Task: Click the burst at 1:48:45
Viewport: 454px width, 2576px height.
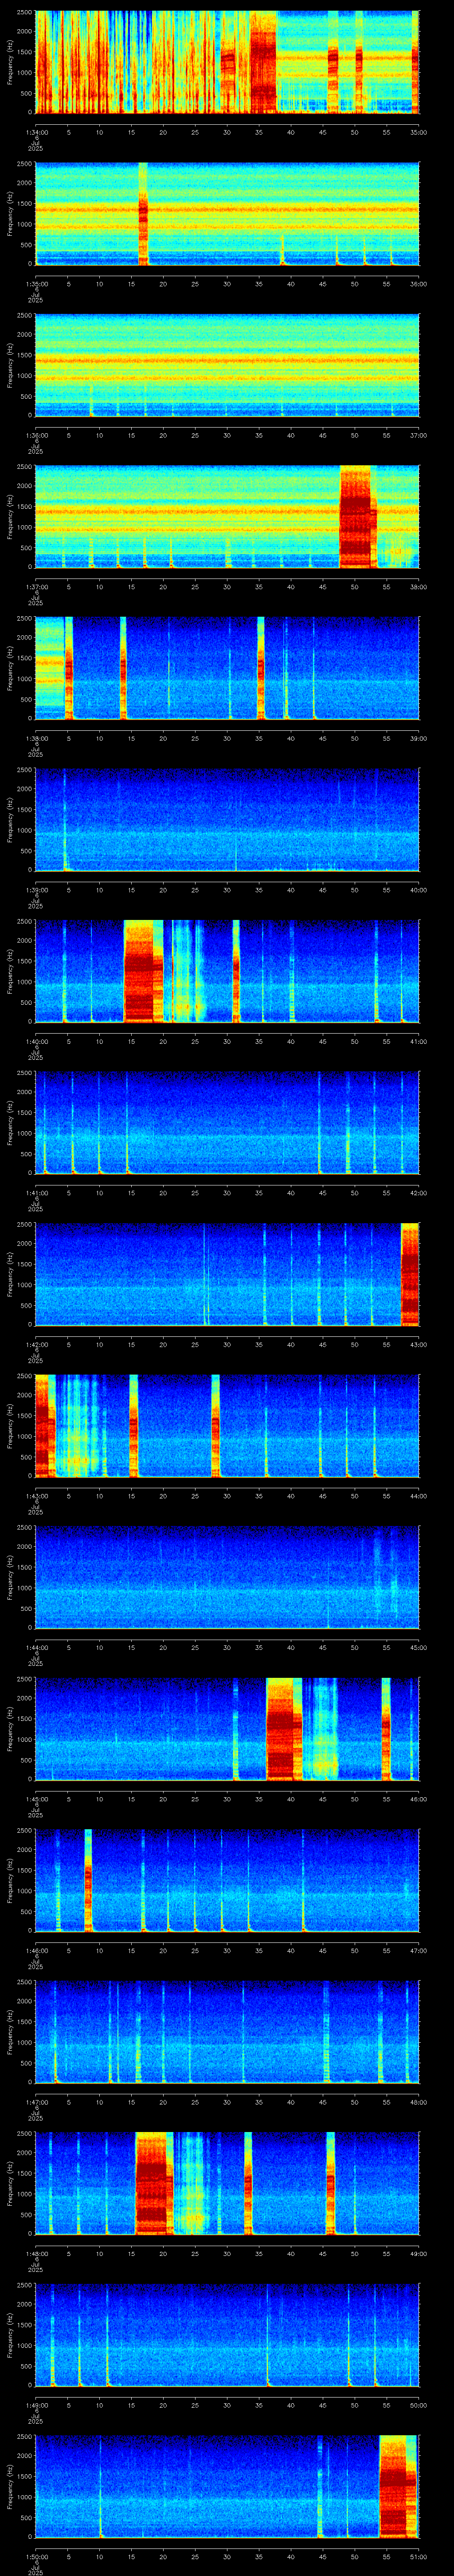Action: click(330, 2182)
